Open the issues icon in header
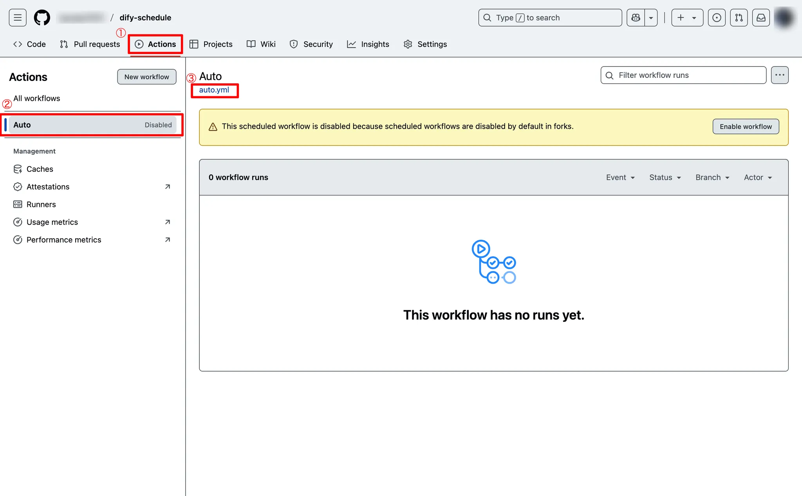This screenshot has height=496, width=802. tap(717, 18)
